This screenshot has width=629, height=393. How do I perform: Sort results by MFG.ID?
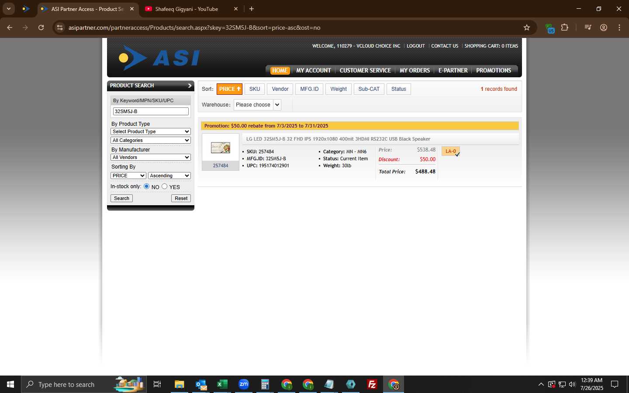[309, 89]
